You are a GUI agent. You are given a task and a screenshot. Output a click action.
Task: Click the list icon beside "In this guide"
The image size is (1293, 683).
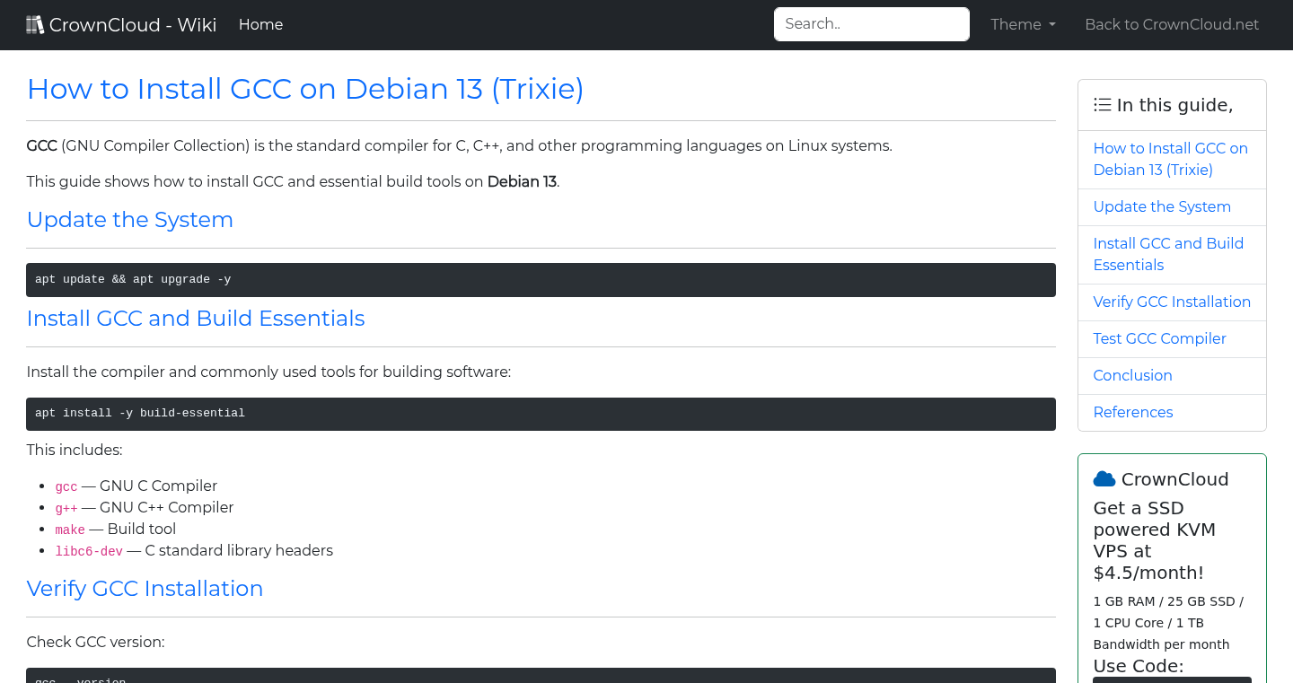[x=1102, y=104]
